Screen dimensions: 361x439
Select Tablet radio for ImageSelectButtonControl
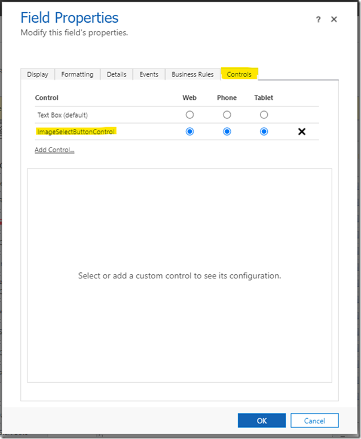pyautogui.click(x=264, y=131)
